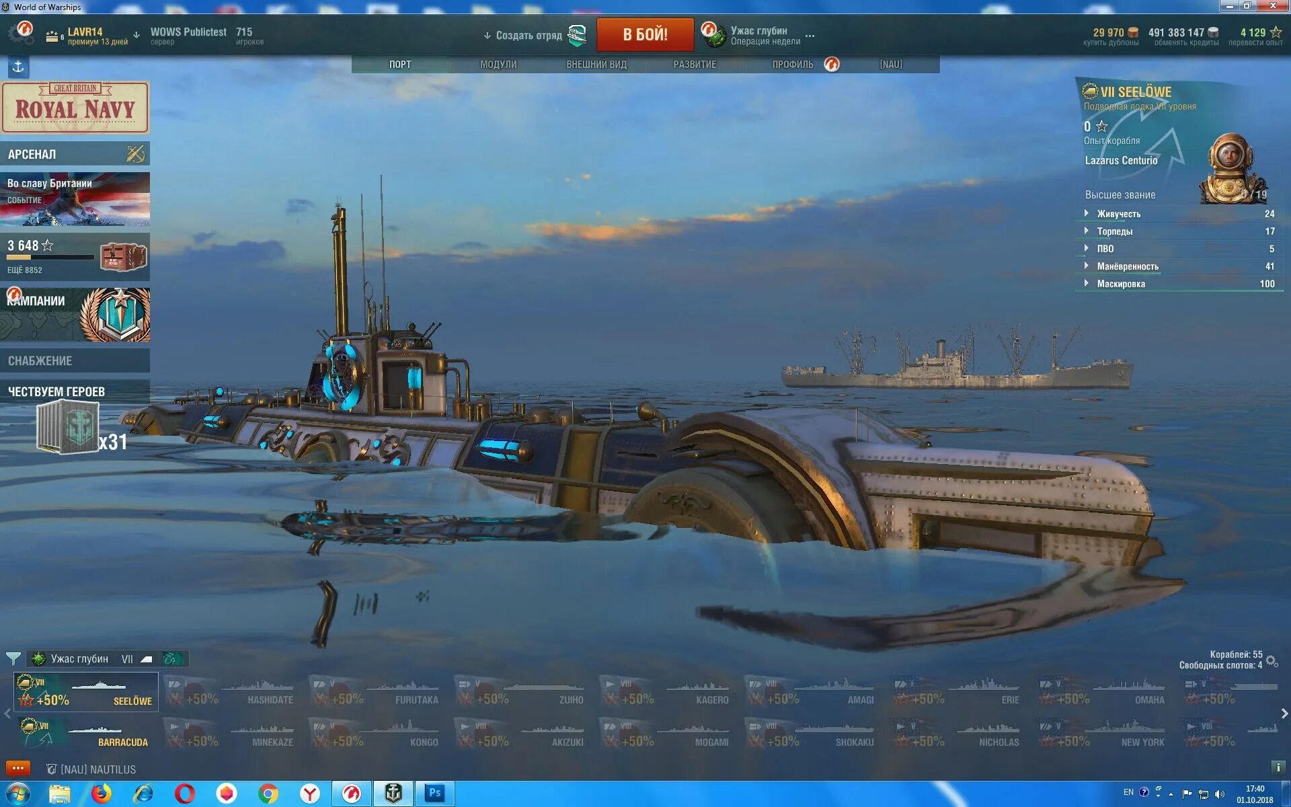Toggle the tier VII filter tag
The width and height of the screenshot is (1291, 807).
click(x=127, y=659)
